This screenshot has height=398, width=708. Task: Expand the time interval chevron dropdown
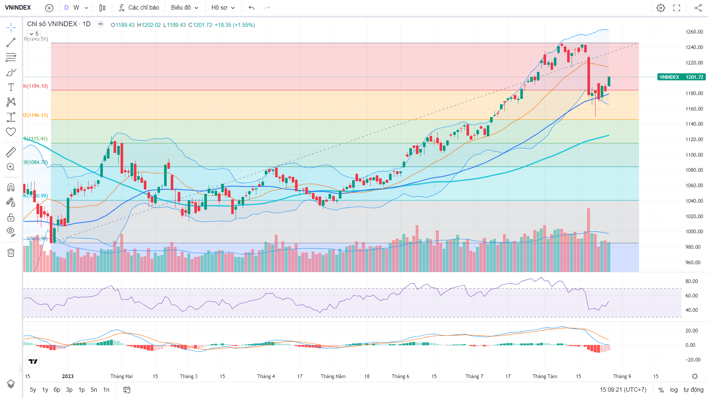(86, 8)
